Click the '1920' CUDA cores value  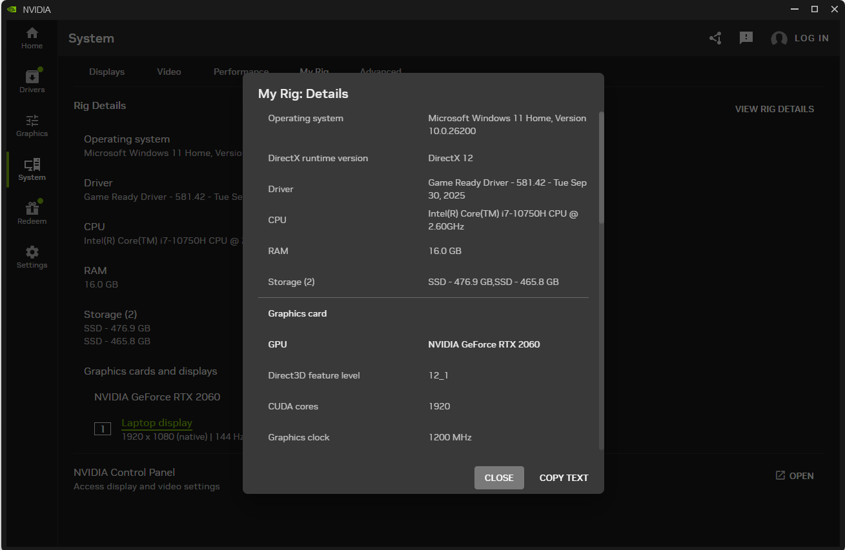(x=439, y=406)
